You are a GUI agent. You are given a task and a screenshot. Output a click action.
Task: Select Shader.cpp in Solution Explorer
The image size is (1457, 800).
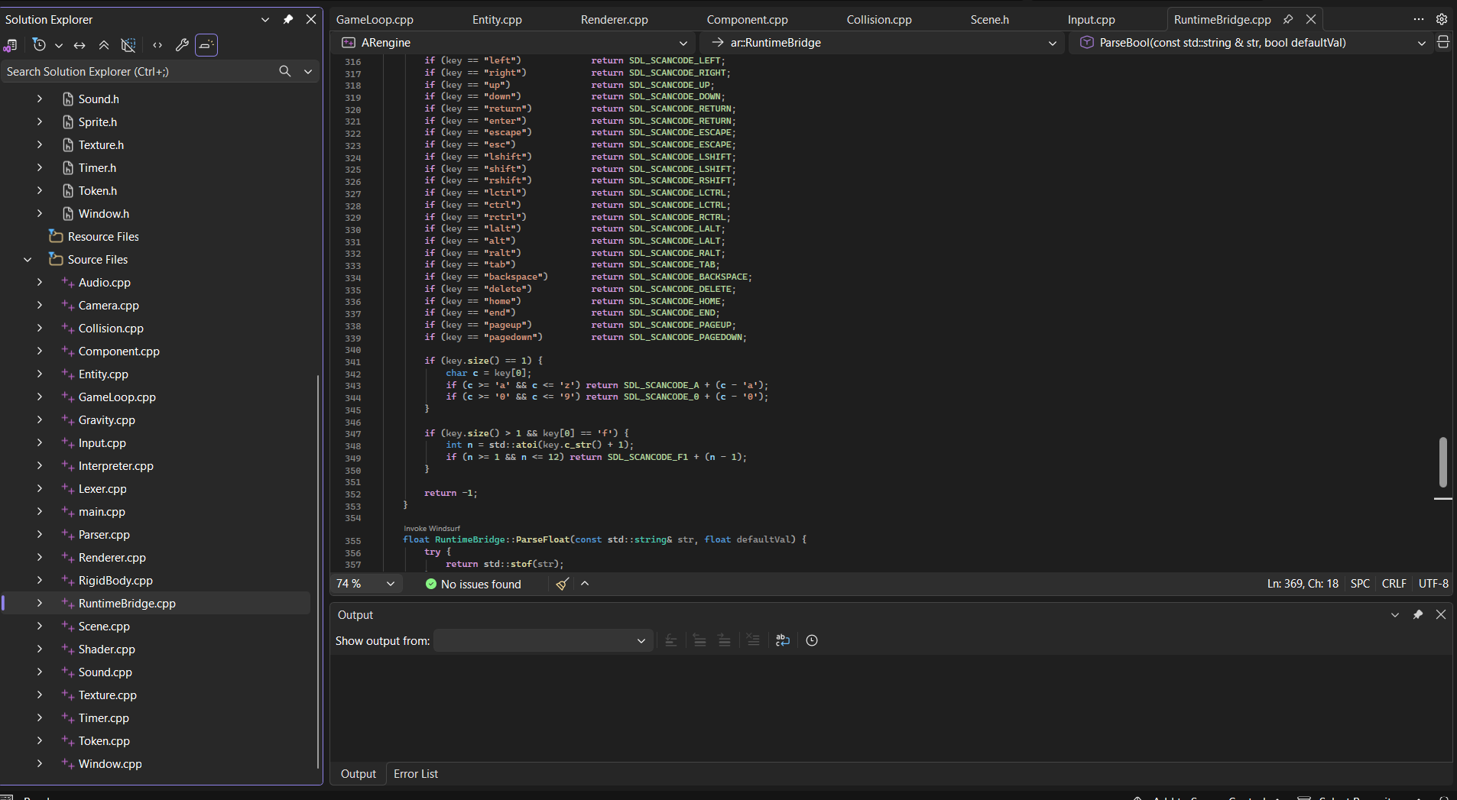pyautogui.click(x=107, y=649)
